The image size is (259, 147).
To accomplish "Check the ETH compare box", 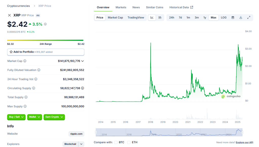I will tap(129, 142).
